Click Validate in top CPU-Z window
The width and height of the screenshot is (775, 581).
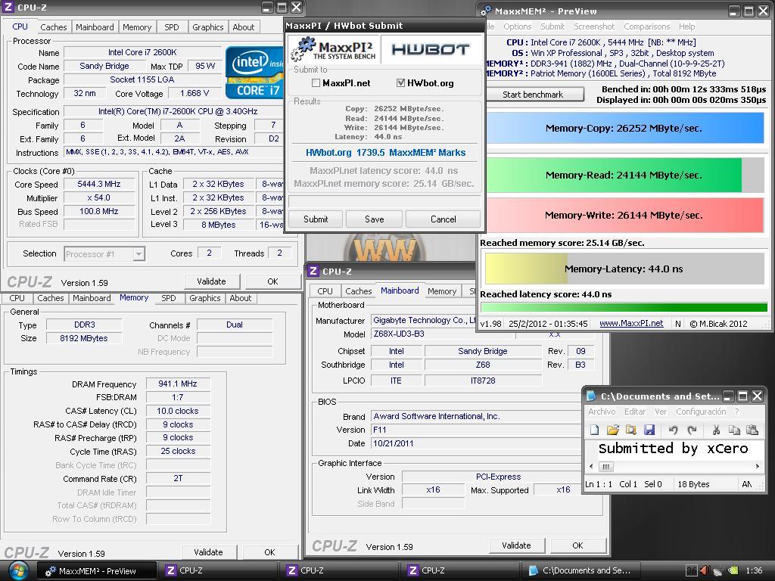[212, 281]
